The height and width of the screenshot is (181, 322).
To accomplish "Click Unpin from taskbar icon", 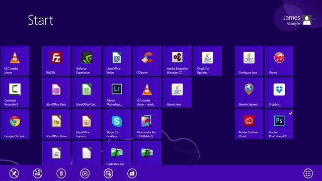I will click(38, 173).
